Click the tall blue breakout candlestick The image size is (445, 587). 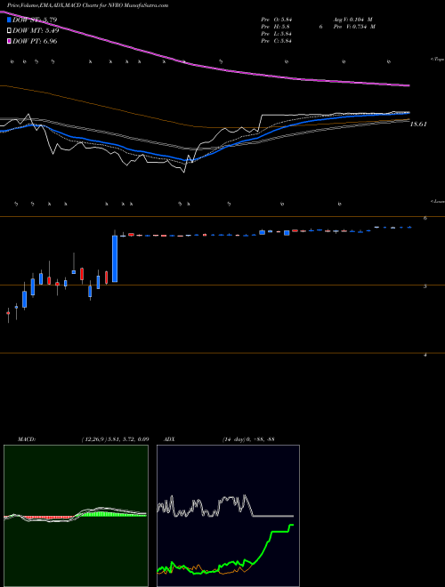[115, 258]
